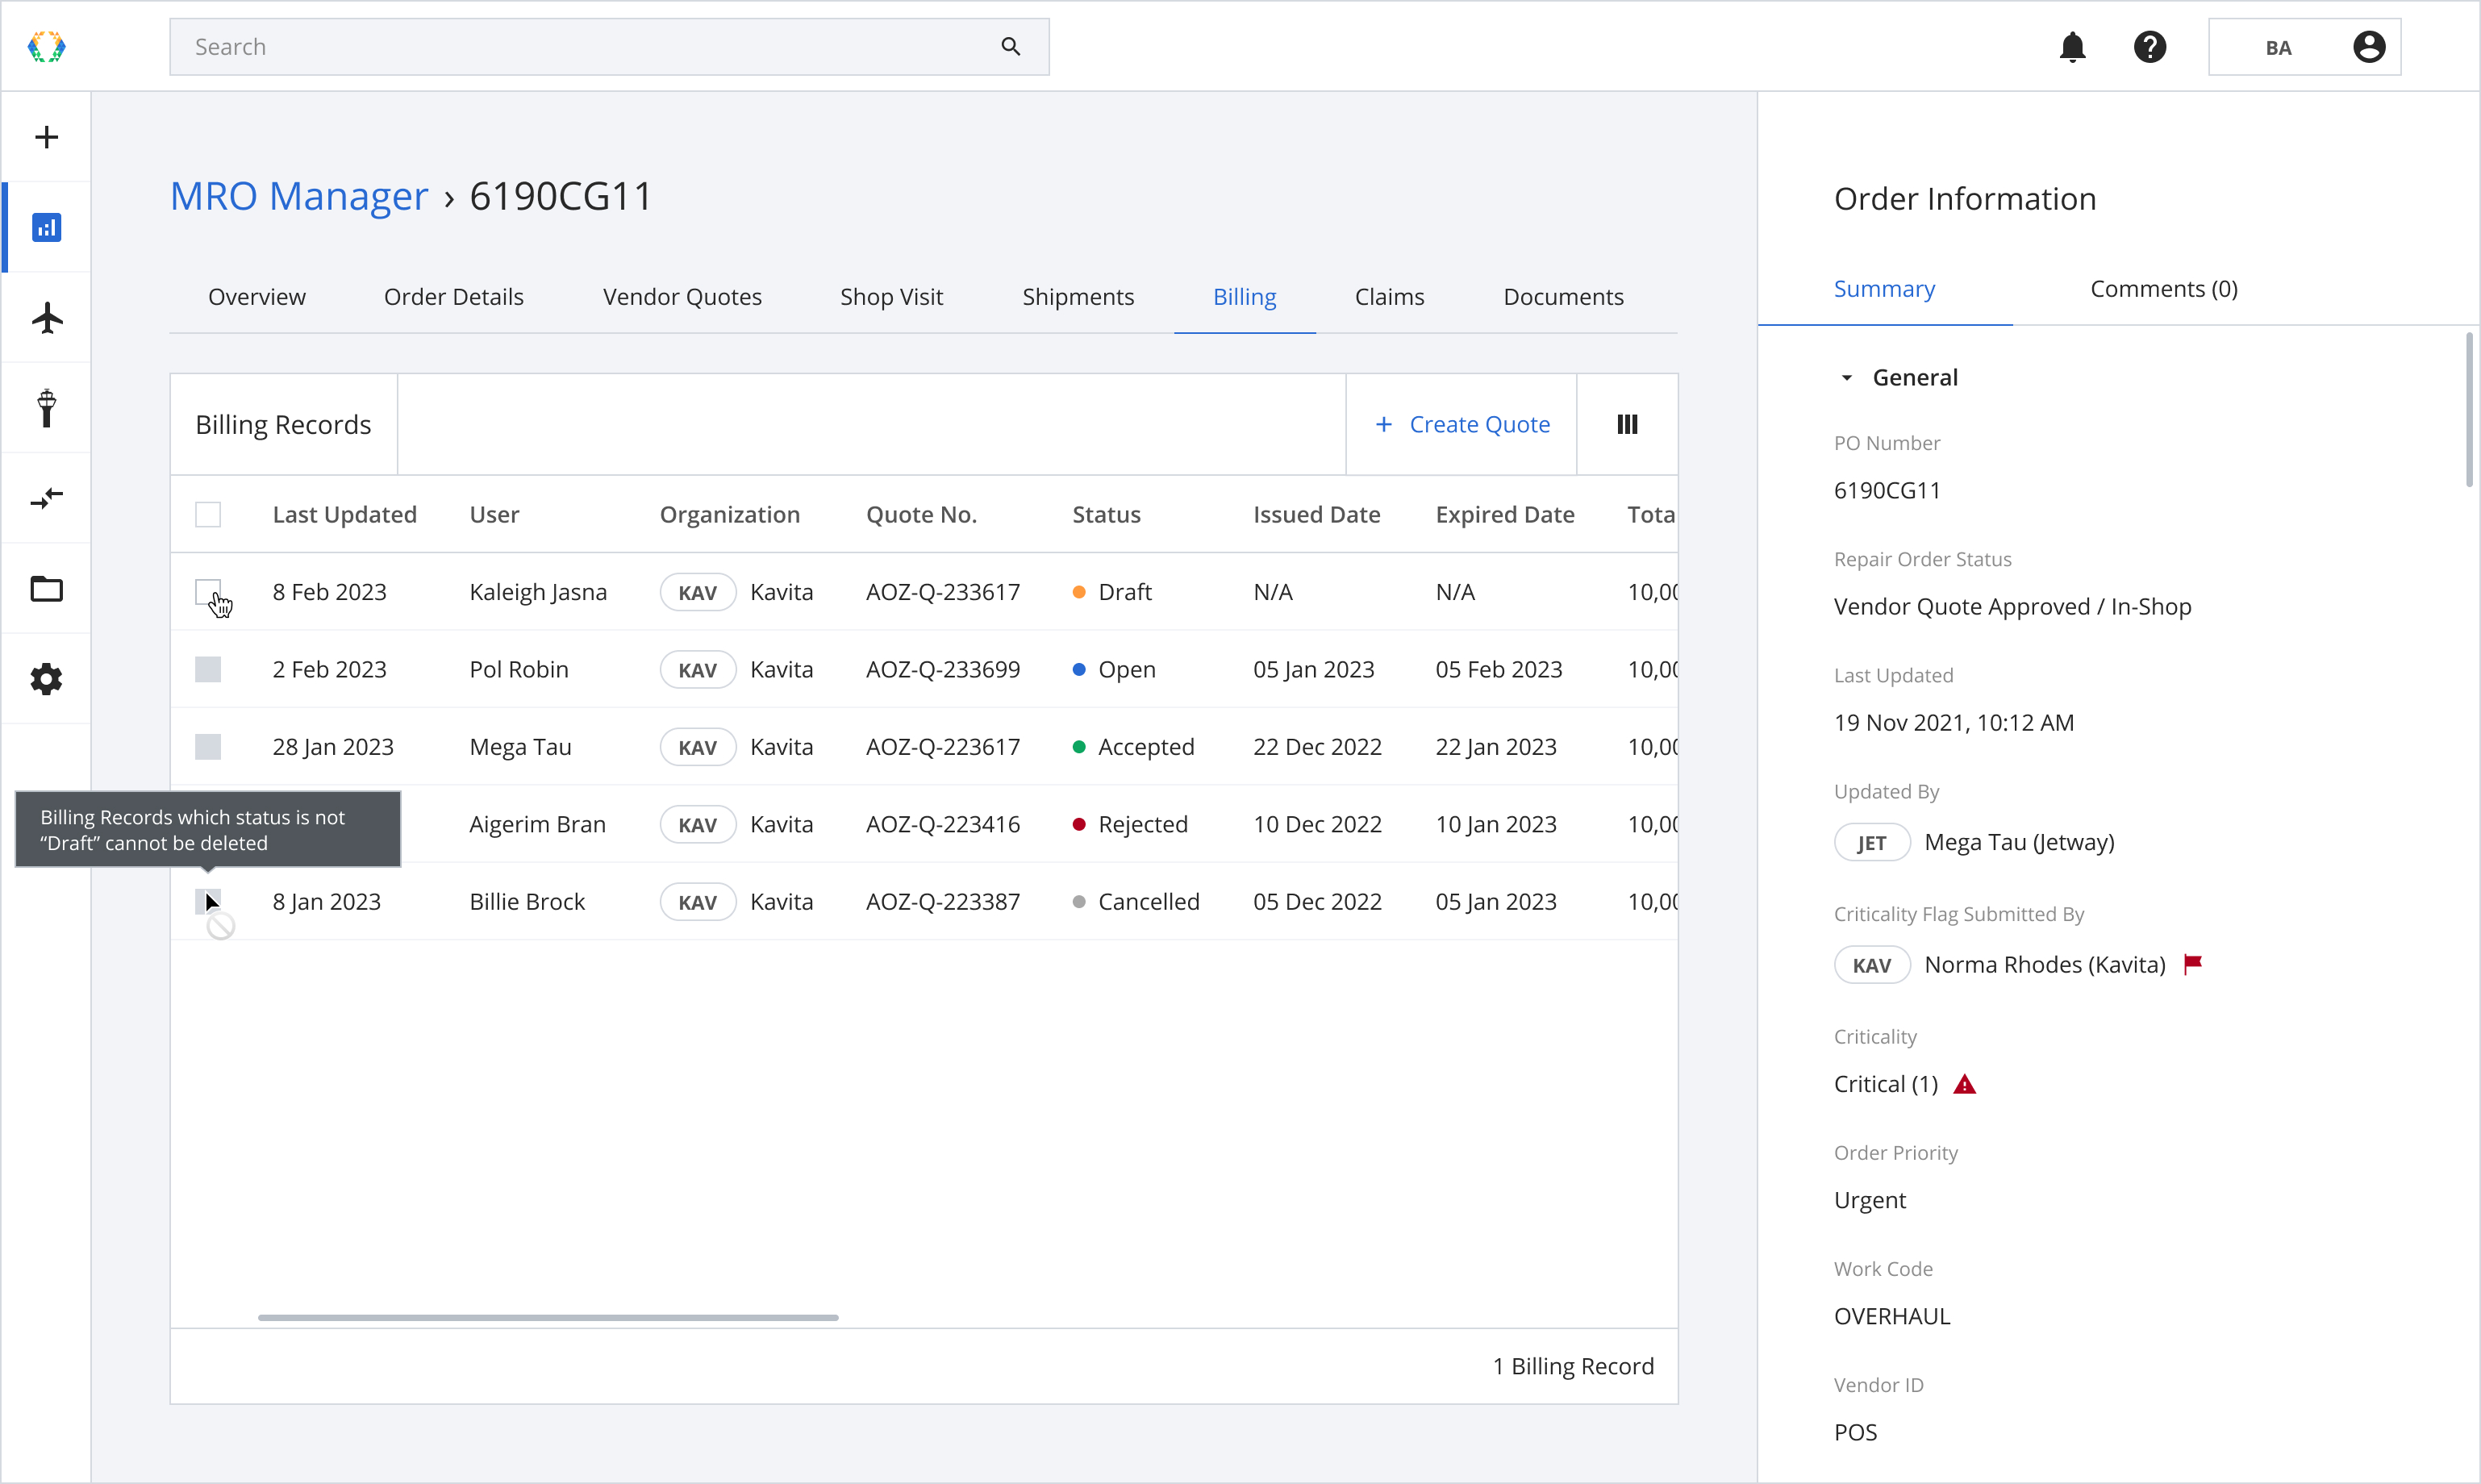Screen dimensions: 2481x1484
Task: Click the green Accepted status dot
Action: (x=1079, y=746)
